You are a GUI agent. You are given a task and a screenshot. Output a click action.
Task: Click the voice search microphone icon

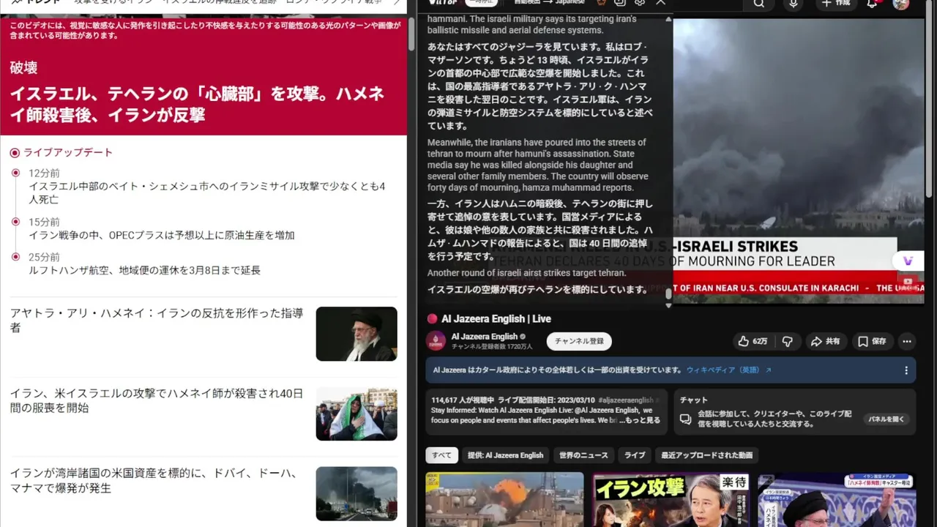coord(794,4)
